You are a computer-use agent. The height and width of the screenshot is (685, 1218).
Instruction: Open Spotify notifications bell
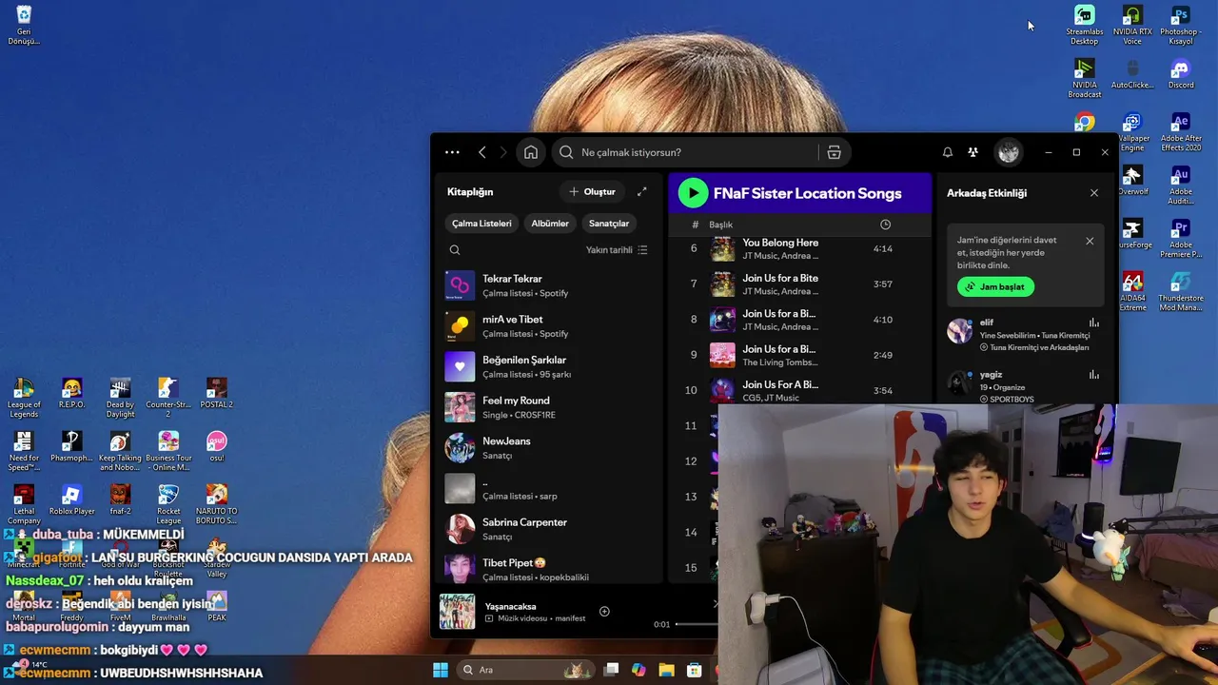pyautogui.click(x=948, y=152)
